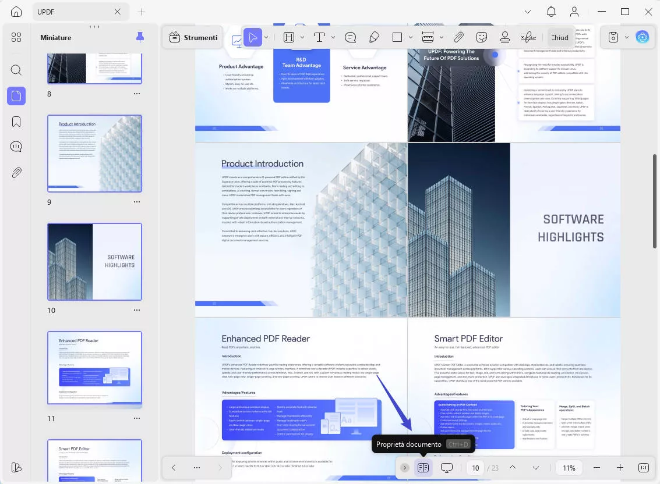The height and width of the screenshot is (484, 660).
Task: Select the rectangle shape tool
Action: 397,37
